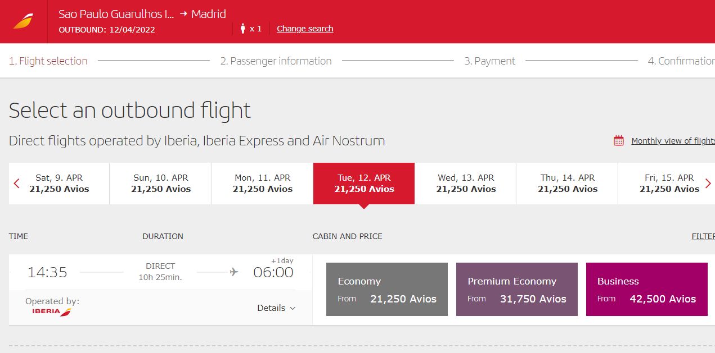Select Economy fare 21,250 Avios
The height and width of the screenshot is (353, 715).
click(x=387, y=290)
